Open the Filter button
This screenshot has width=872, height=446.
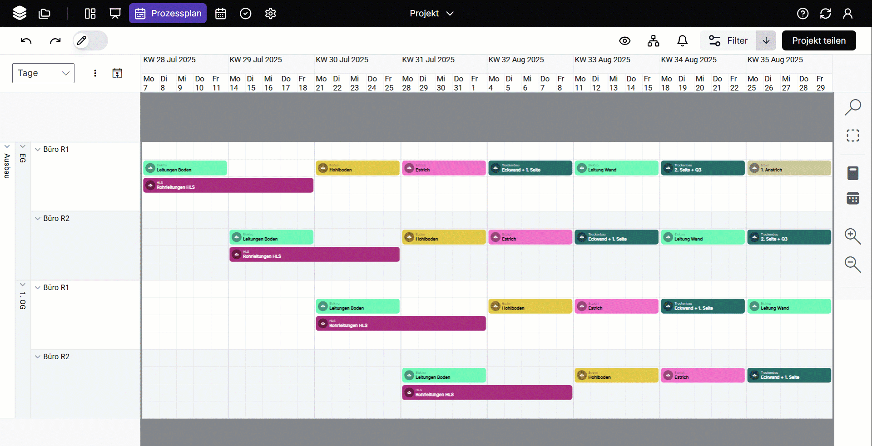(x=728, y=41)
